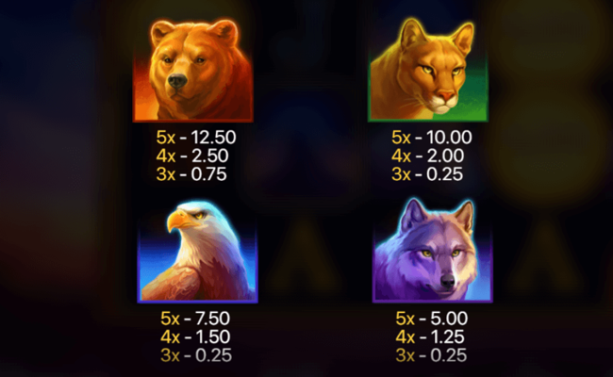Select the bear 5x - 12.50 payout
Viewport: 613px width, 377px height.
point(196,137)
